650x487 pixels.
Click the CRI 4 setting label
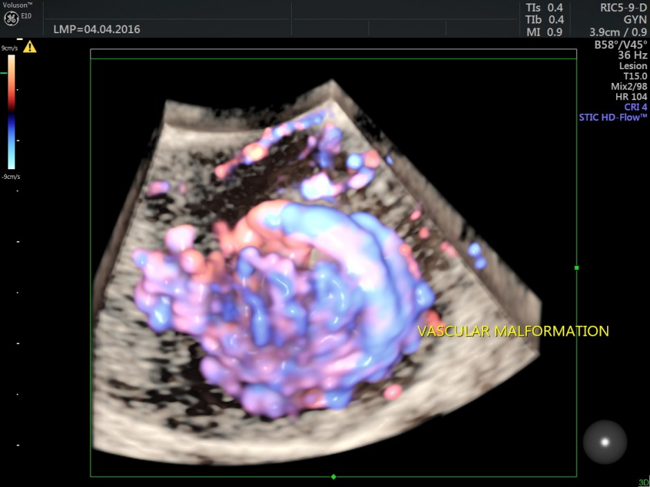click(635, 107)
